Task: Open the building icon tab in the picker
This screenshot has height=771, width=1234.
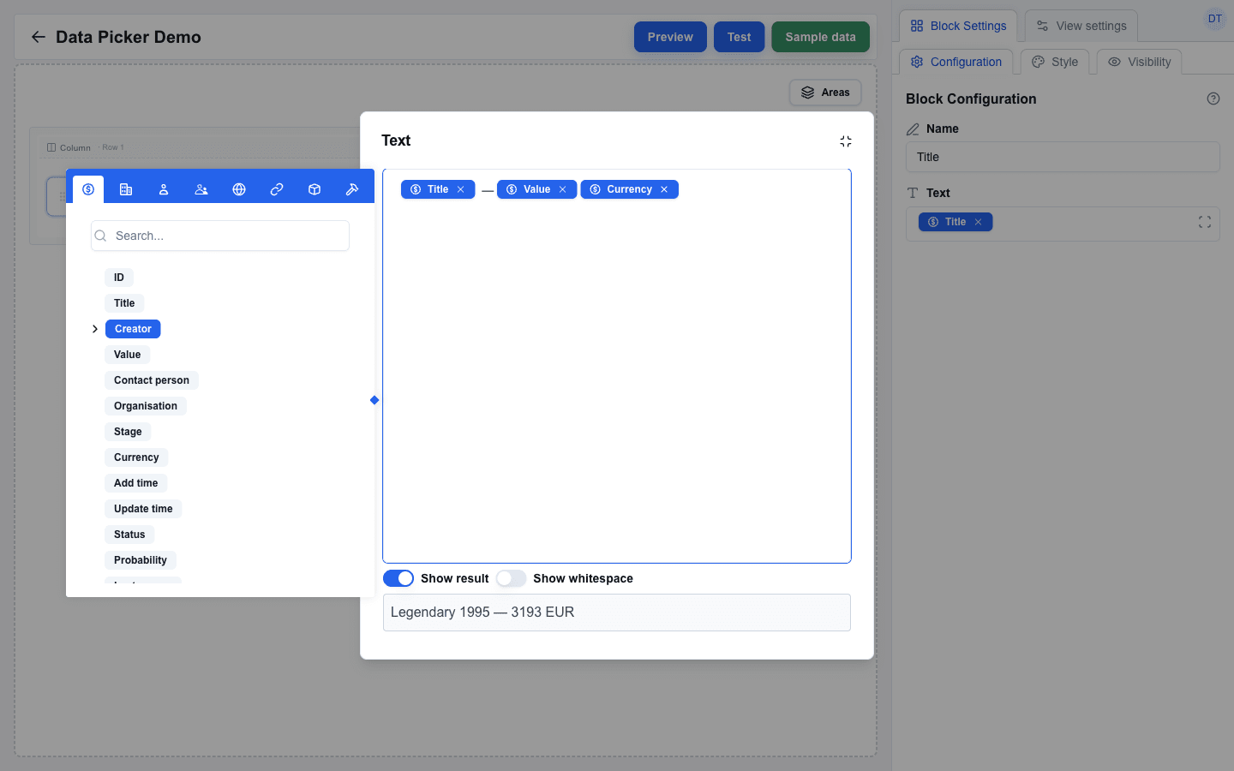Action: 126,189
